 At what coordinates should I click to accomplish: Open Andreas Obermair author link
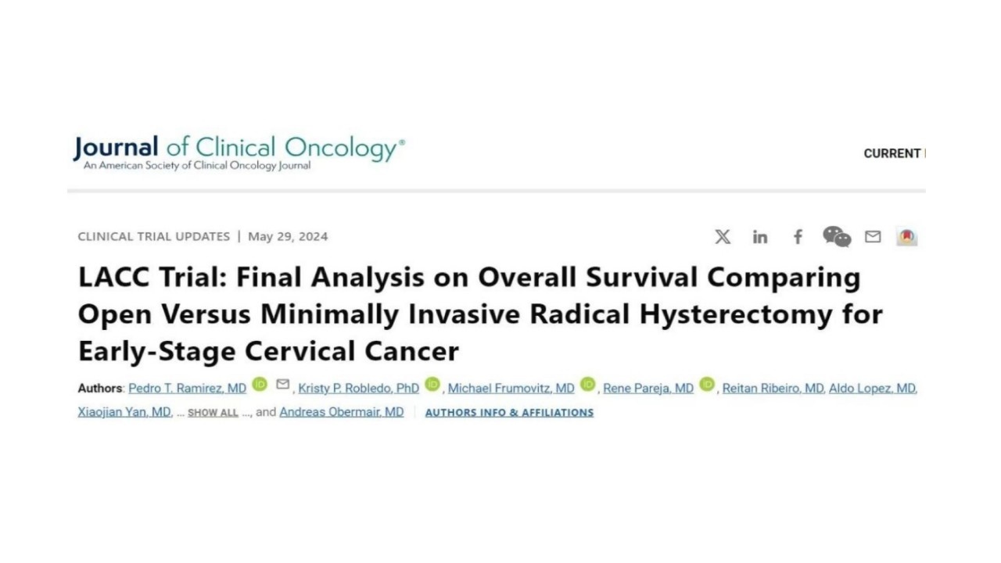click(342, 412)
